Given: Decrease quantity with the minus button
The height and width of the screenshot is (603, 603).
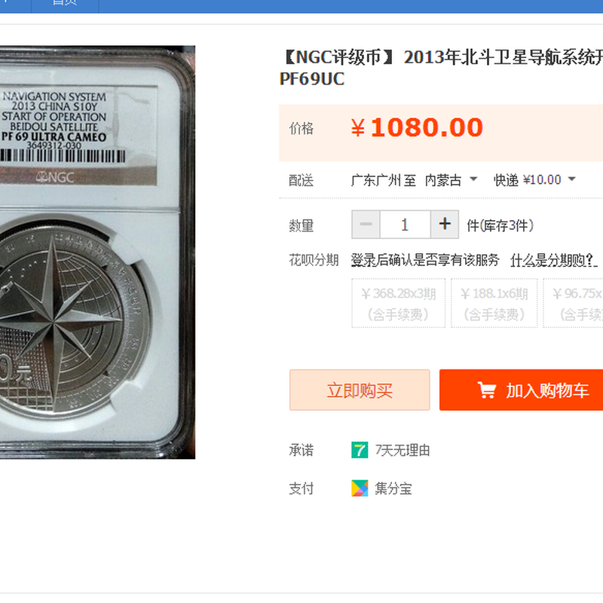Looking at the screenshot, I should coord(366,224).
